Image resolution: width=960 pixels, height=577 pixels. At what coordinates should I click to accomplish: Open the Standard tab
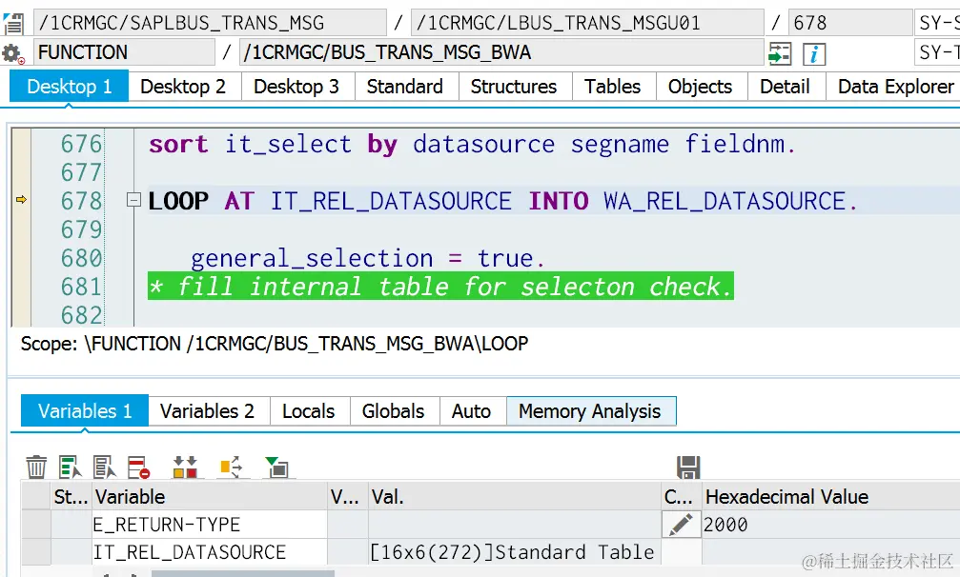click(x=405, y=87)
